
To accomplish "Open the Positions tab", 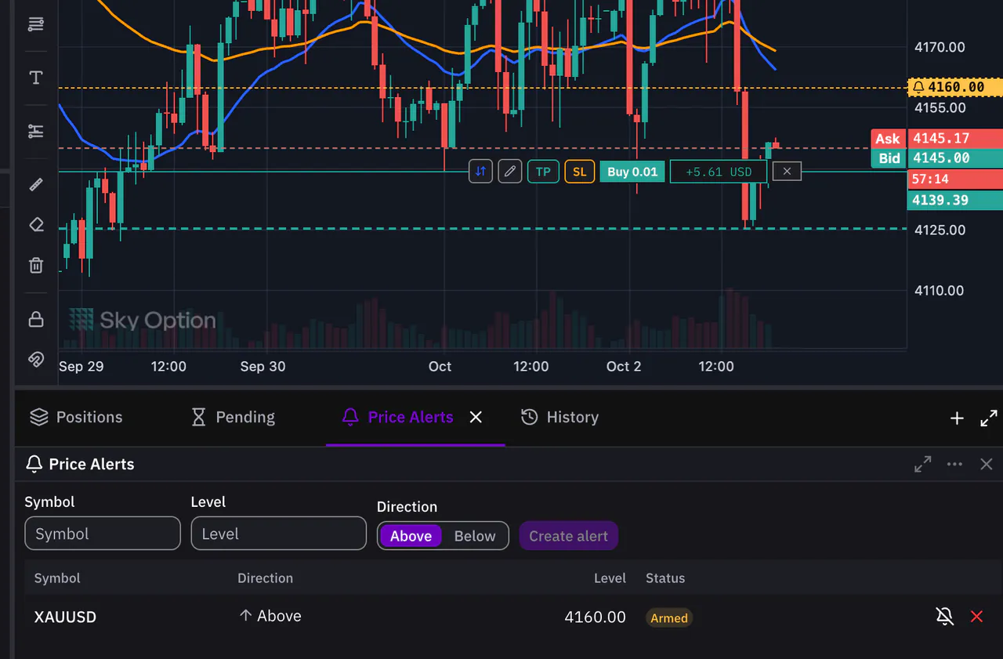I will point(77,417).
